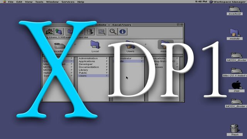Click the magnifying glass Find icon
Image resolution: width=247 pixels, height=139 pixels.
113,32
